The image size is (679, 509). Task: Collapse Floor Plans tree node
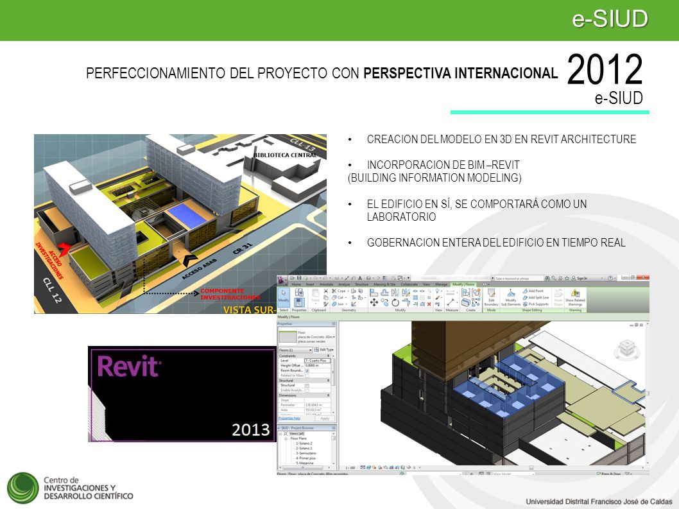286,438
